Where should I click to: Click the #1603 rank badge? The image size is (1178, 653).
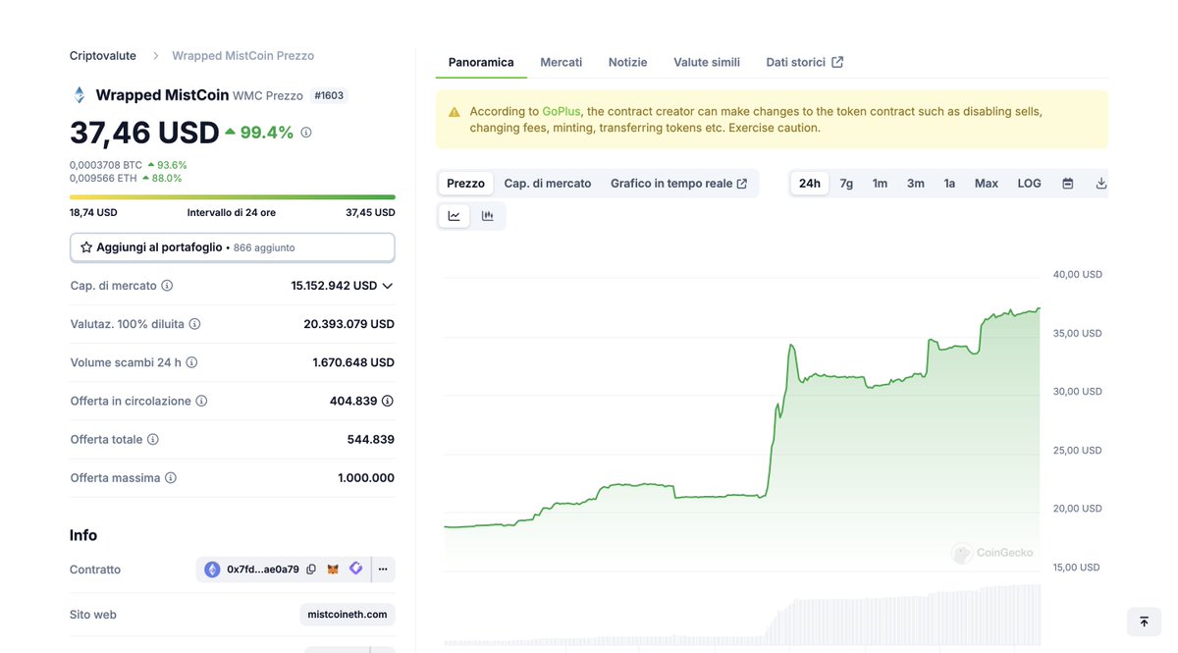click(x=330, y=95)
